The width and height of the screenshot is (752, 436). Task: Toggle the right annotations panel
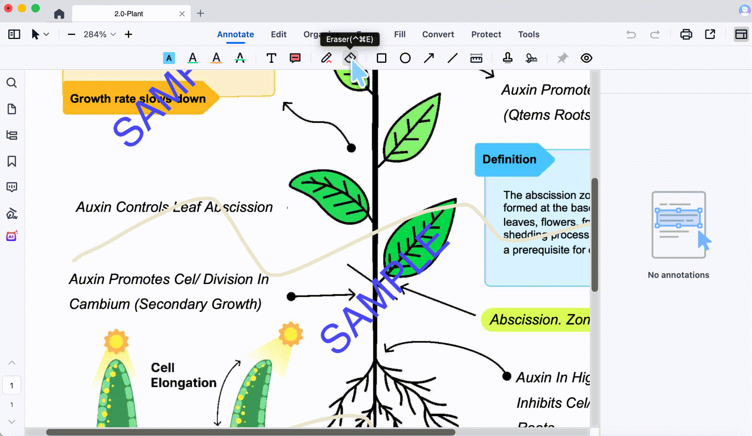741,34
